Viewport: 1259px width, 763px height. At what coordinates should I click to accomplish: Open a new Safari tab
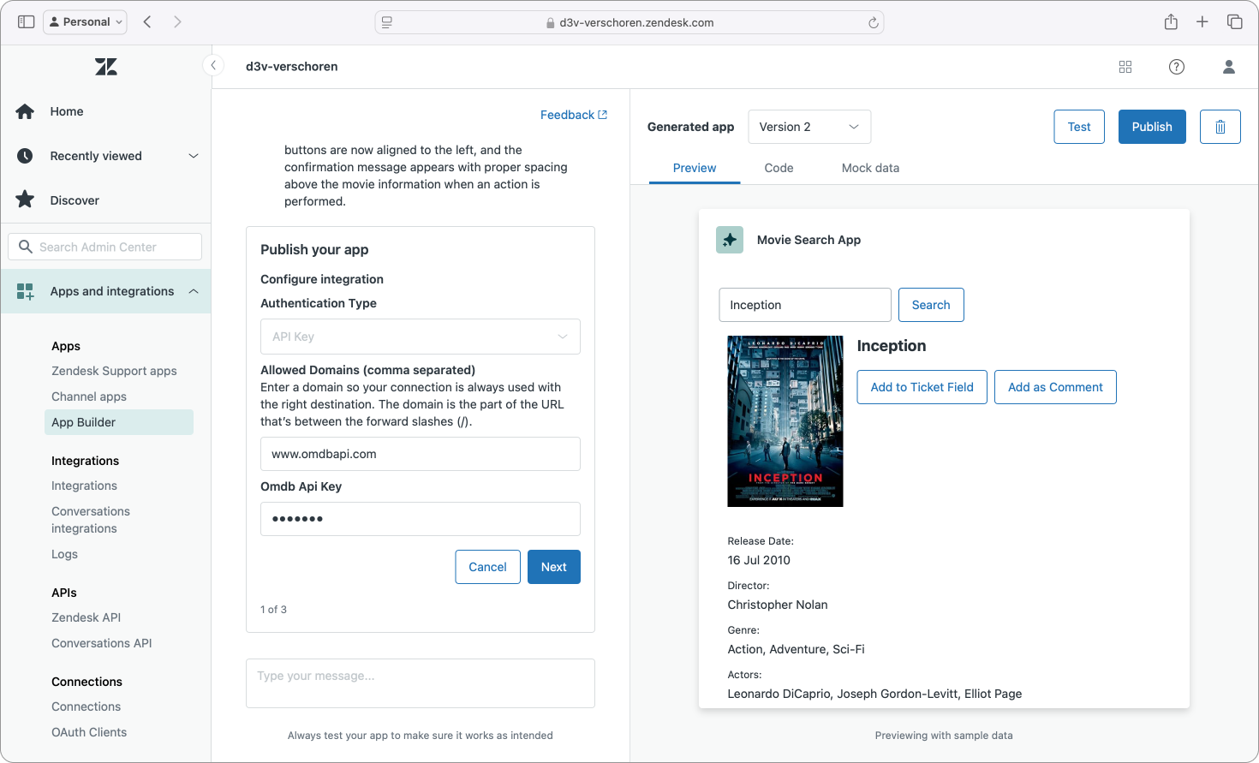point(1202,21)
